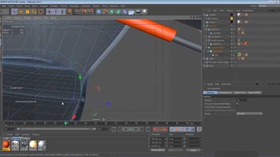Toggle the Y axis lock
Viewport: 280px width, 157px height.
(56, 12)
